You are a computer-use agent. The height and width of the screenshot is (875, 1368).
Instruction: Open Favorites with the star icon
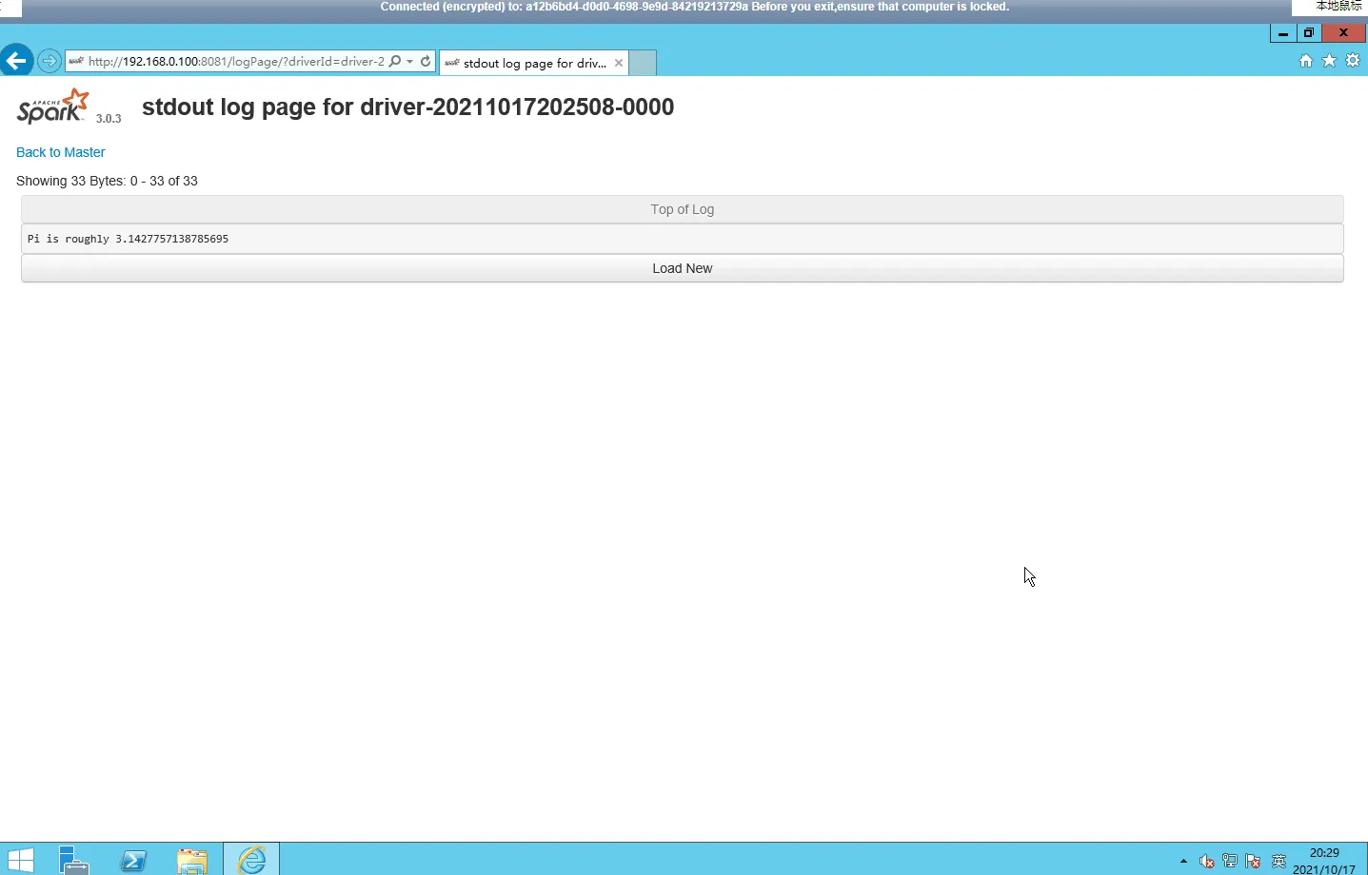[x=1329, y=61]
